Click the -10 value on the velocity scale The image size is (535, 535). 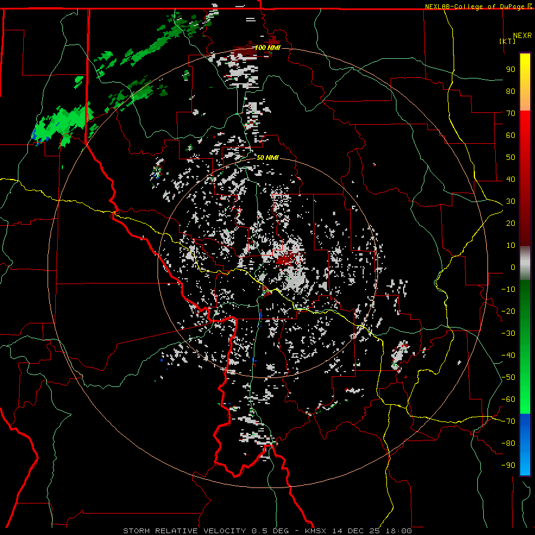(508, 289)
